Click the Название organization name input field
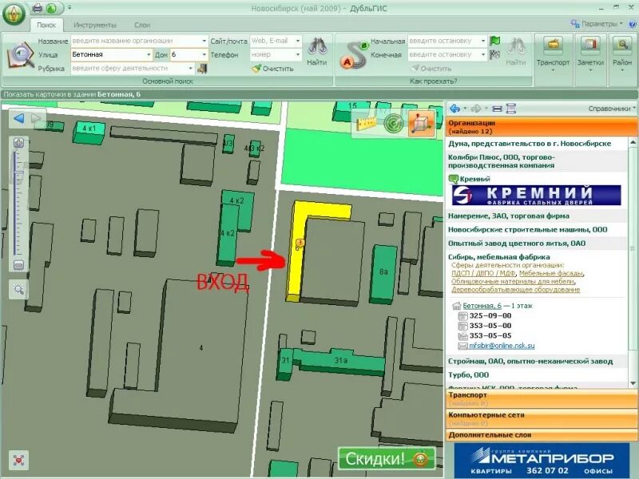639x479 pixels. click(x=139, y=41)
